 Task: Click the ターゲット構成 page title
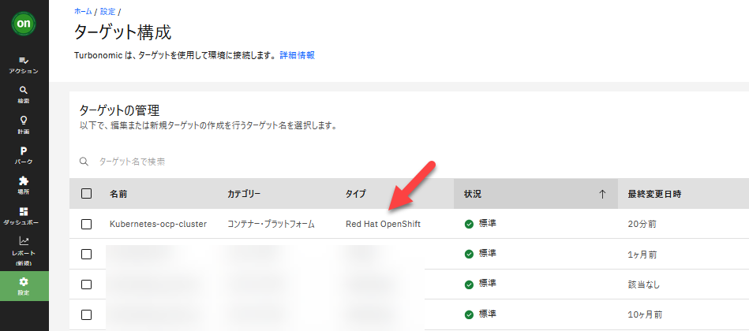(123, 33)
